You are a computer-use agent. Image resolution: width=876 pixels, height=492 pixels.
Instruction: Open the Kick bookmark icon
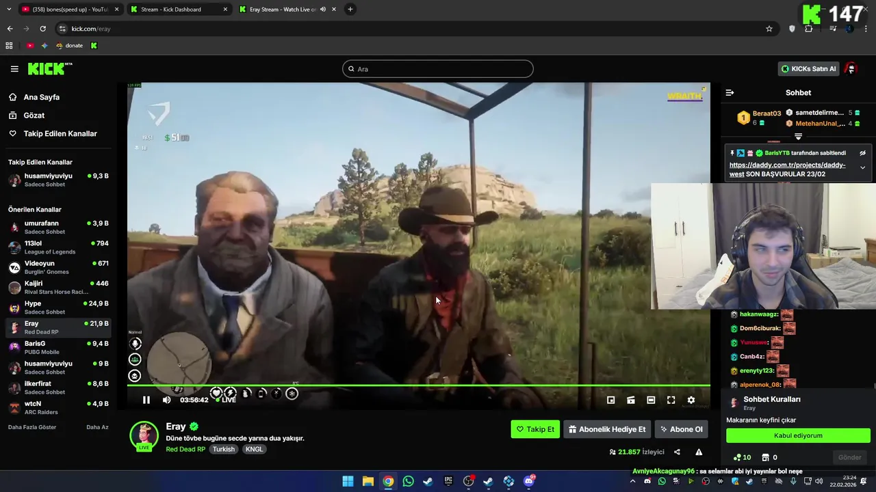[x=94, y=46]
